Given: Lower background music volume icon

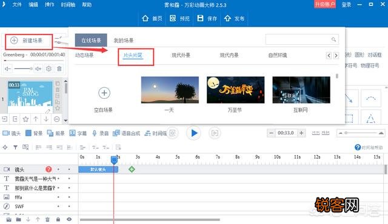Looking at the screenshot, I should click(x=7, y=68).
